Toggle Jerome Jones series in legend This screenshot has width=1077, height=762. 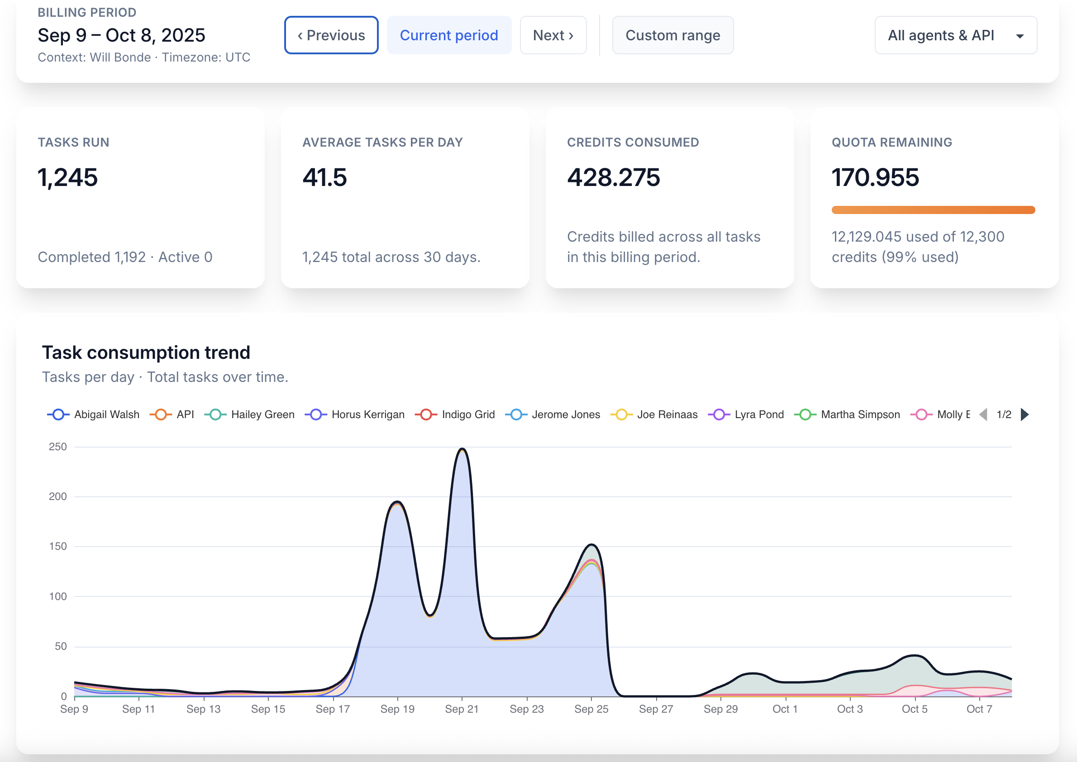point(553,414)
